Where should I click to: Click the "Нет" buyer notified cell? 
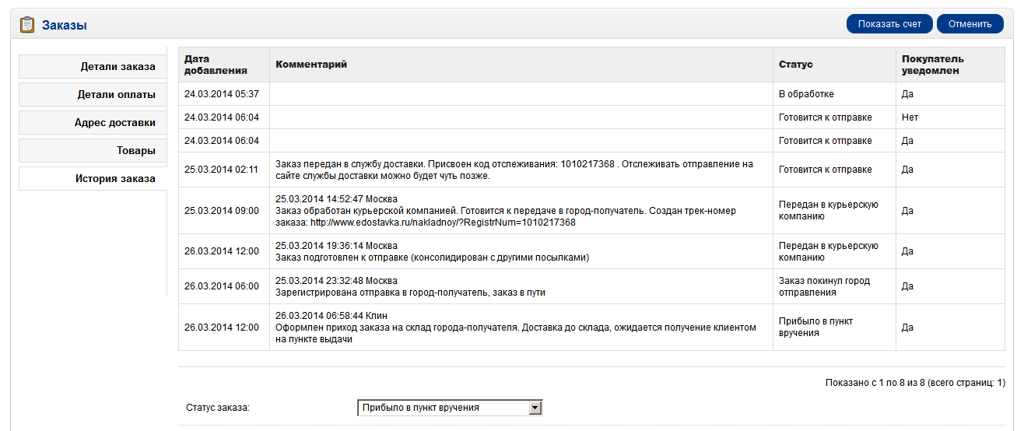(910, 117)
